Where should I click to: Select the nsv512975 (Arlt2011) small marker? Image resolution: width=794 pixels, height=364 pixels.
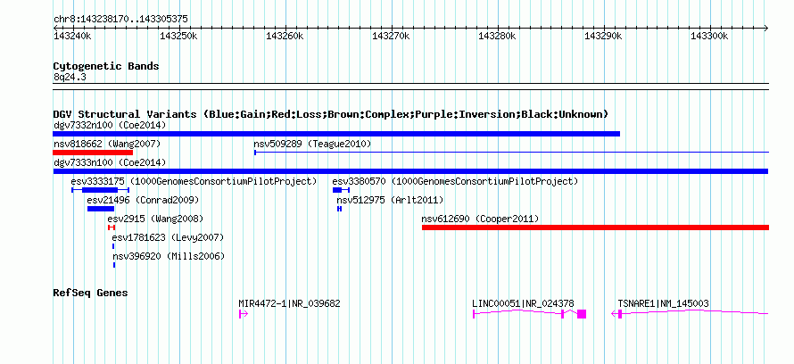point(339,209)
